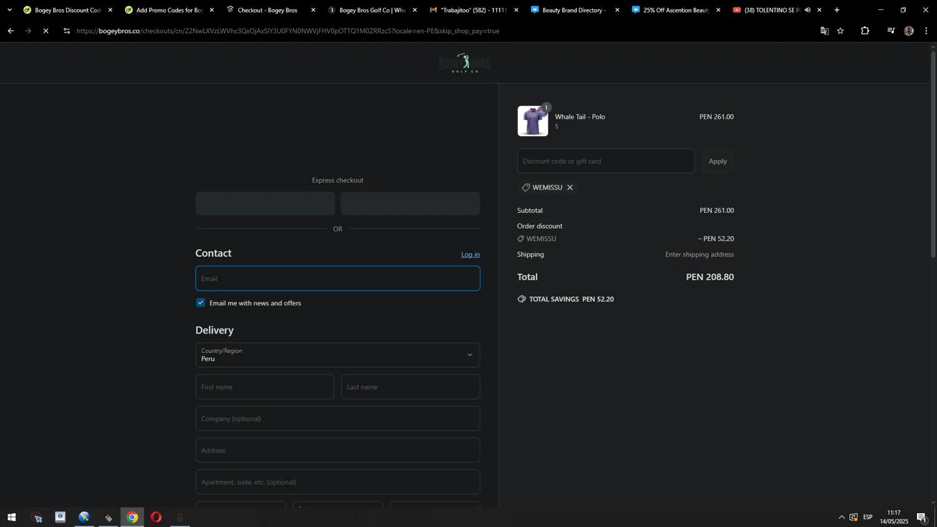Click the second express checkout button
Viewport: 937px width, 527px height.
(410, 204)
